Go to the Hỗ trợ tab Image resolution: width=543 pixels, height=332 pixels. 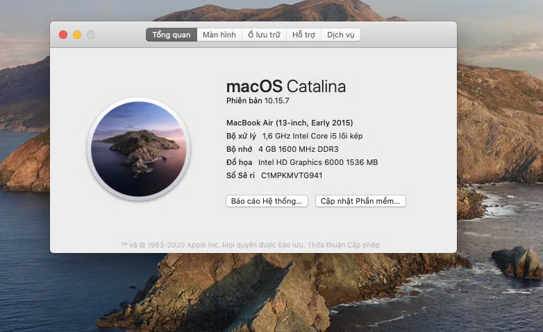pyautogui.click(x=303, y=35)
